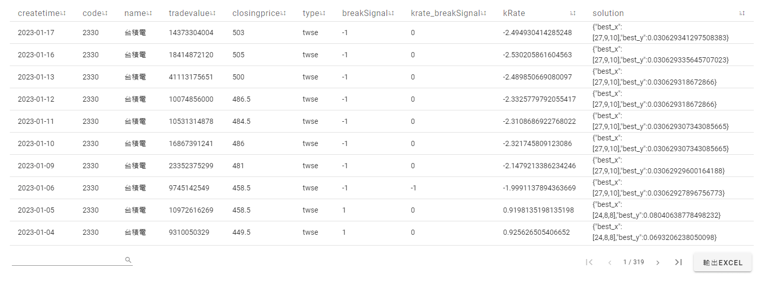This screenshot has height=290, width=778.
Task: Click the closingprice sort icon
Action: (x=283, y=13)
